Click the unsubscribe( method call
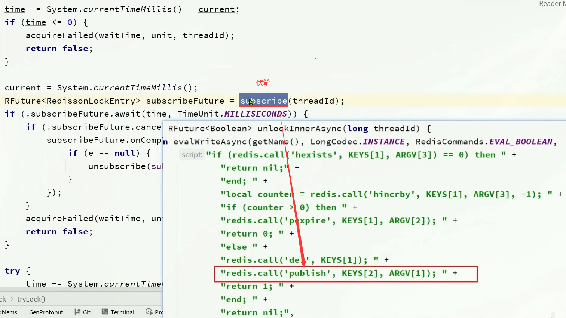 tap(120, 166)
